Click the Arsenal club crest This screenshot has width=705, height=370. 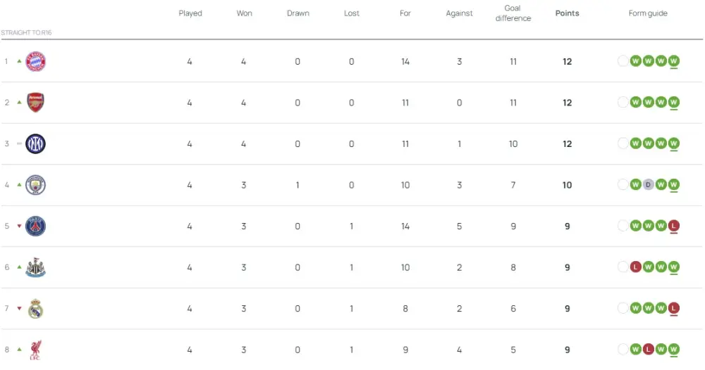(35, 103)
